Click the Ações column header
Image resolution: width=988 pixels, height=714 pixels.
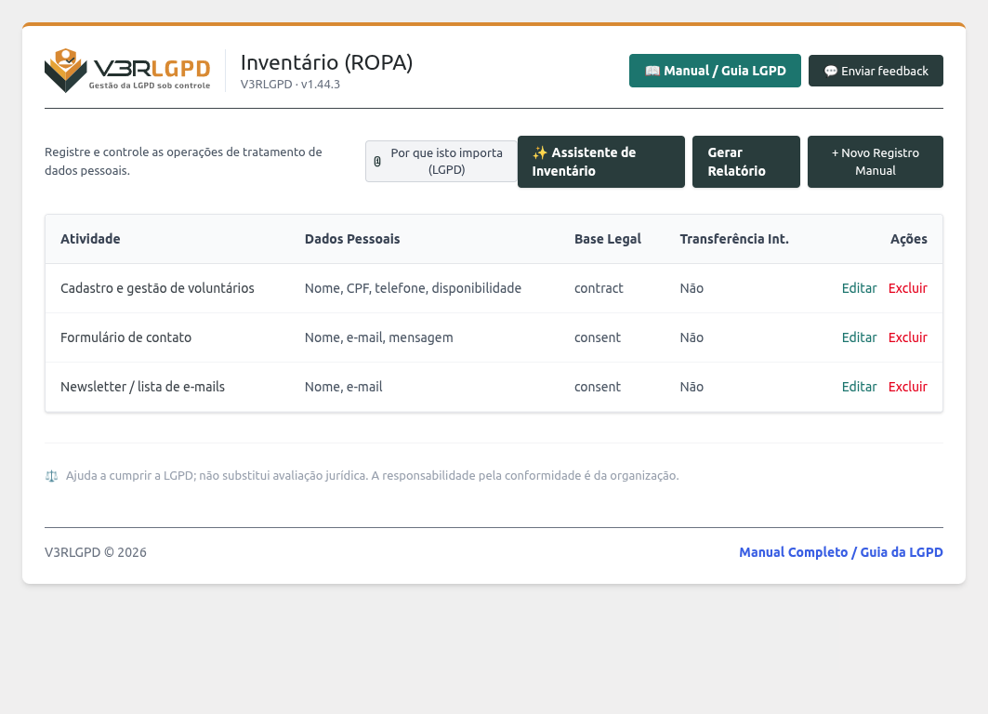(909, 239)
